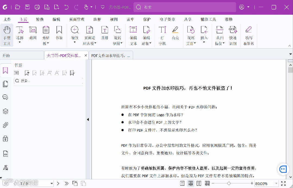The width and height of the screenshot is (293, 188).
Task: Open the Clipboard (剪贴板) tool
Action: pos(46,35)
